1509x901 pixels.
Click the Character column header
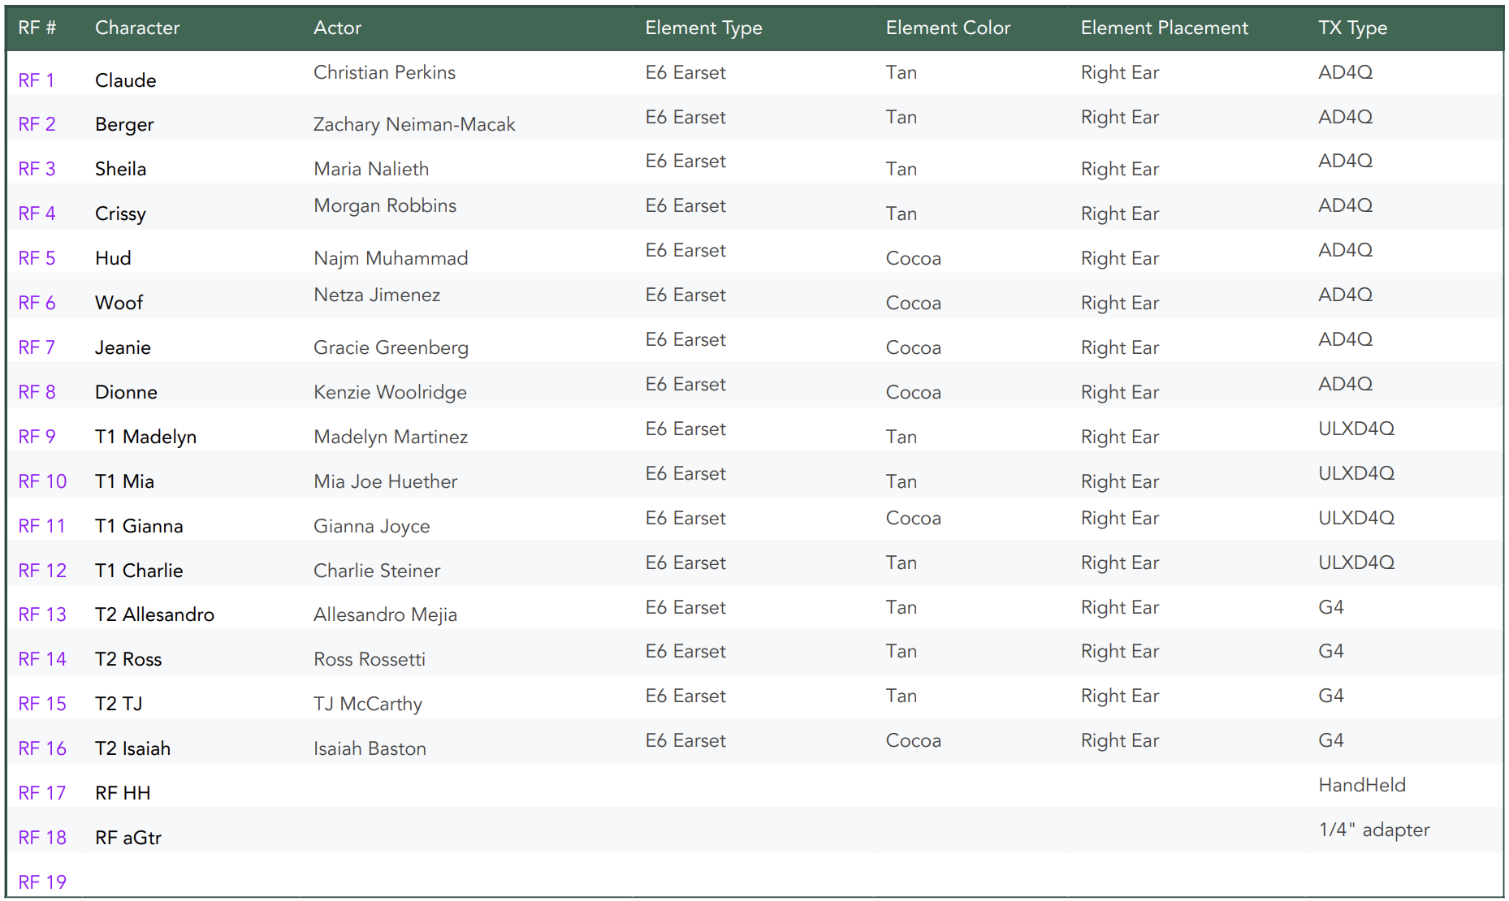[x=137, y=28]
